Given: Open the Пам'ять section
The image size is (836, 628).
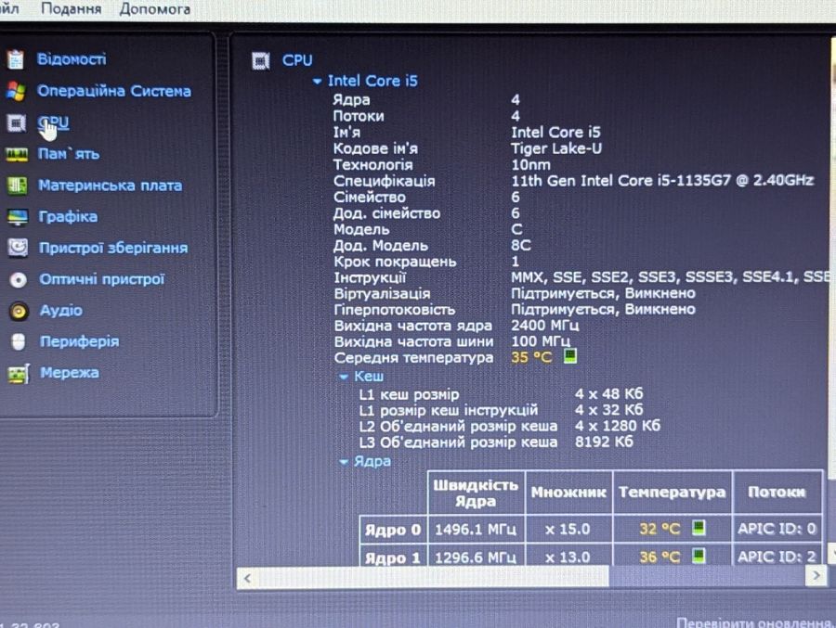Looking at the screenshot, I should (x=69, y=154).
